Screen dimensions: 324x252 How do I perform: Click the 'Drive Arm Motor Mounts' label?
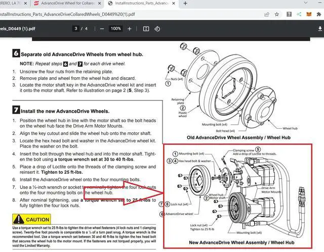tap(271, 190)
